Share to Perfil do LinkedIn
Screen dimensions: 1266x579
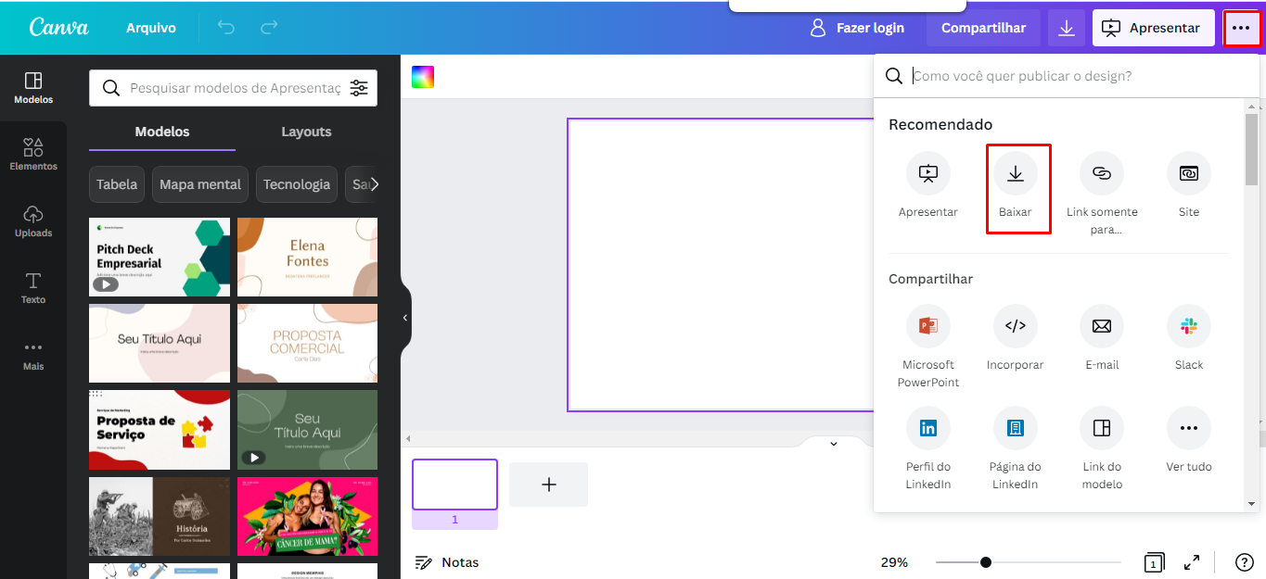pyautogui.click(x=928, y=448)
